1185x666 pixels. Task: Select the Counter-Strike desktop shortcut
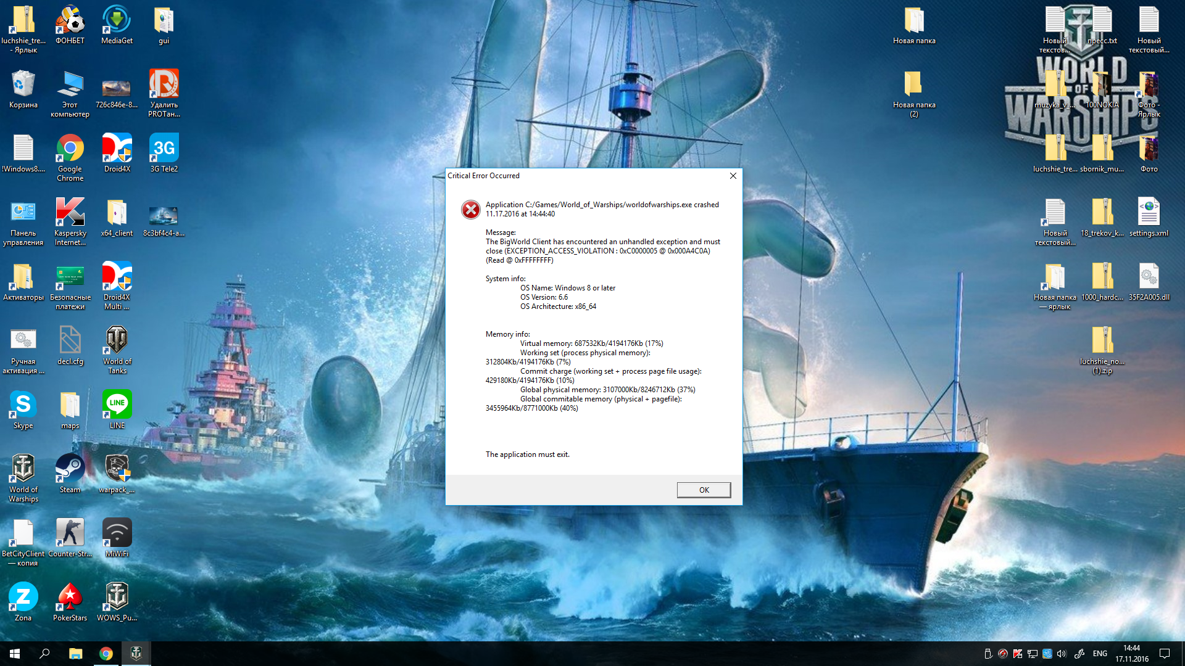click(70, 538)
